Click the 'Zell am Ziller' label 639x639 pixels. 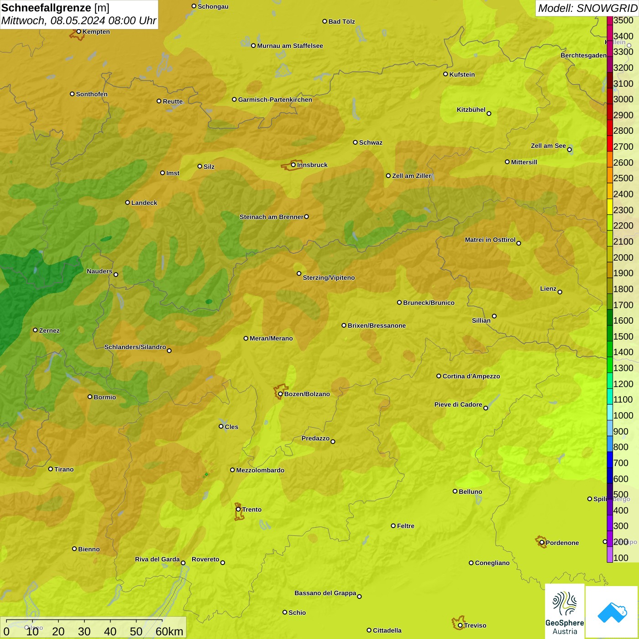click(x=412, y=176)
